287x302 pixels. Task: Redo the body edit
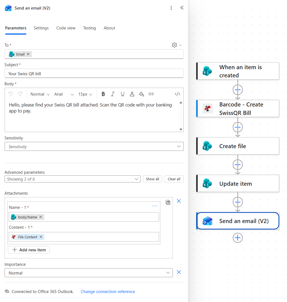tap(20, 94)
